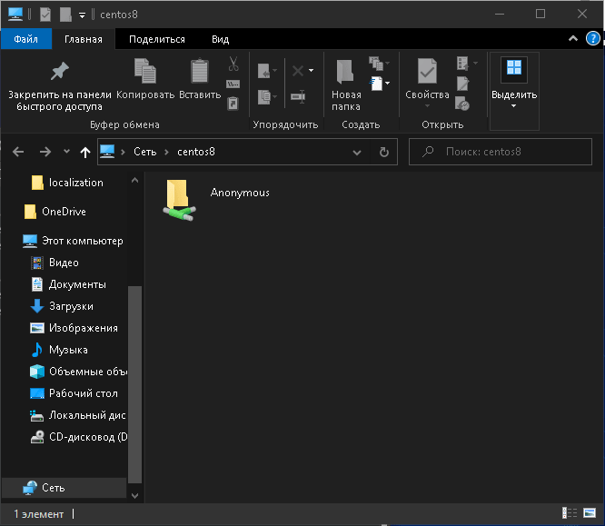
Task: Open the help question mark icon
Action: 592,38
